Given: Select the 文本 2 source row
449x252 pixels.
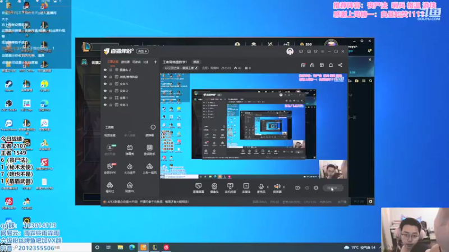Looking at the screenshot, I should click(130, 91).
